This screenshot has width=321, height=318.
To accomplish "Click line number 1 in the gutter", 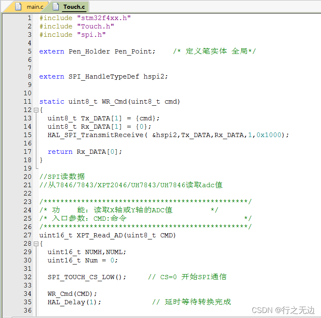I will (x=30, y=18).
